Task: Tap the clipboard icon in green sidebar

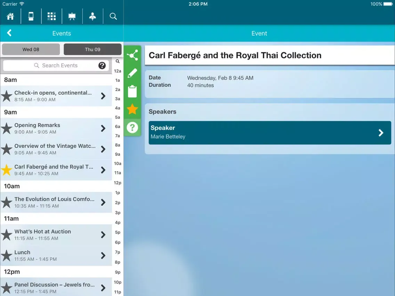Action: point(132,91)
